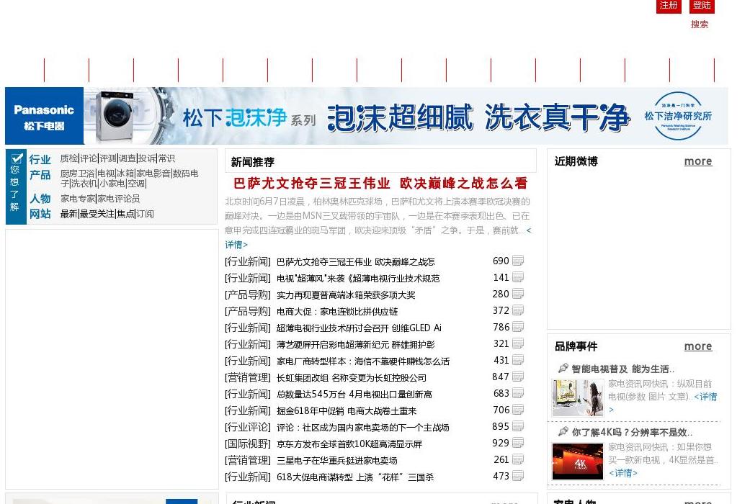Click the comment icon beside count 847
Image resolution: width=750 pixels, height=504 pixels.
point(517,377)
